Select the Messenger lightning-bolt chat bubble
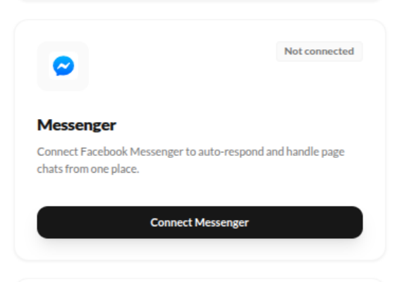This screenshot has height=282, width=402. pyautogui.click(x=63, y=66)
